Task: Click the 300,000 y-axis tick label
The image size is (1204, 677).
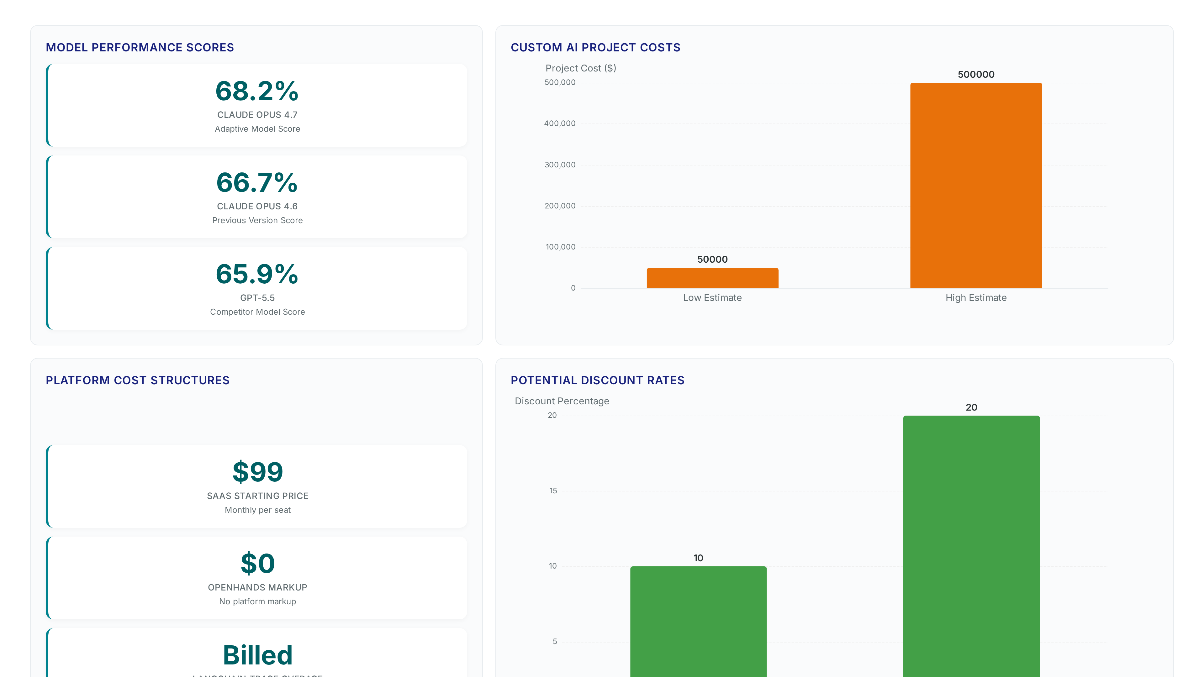Action: [x=560, y=165]
